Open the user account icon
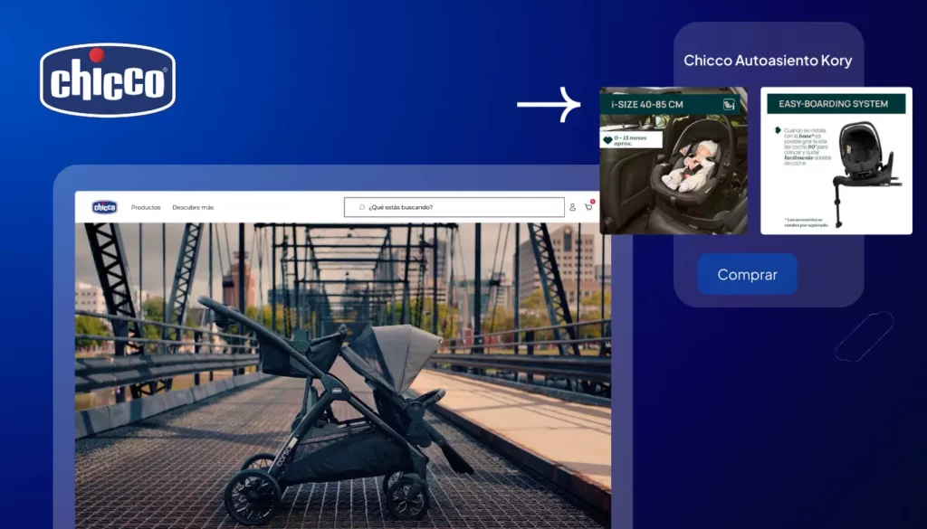This screenshot has height=529, width=927. (572, 207)
